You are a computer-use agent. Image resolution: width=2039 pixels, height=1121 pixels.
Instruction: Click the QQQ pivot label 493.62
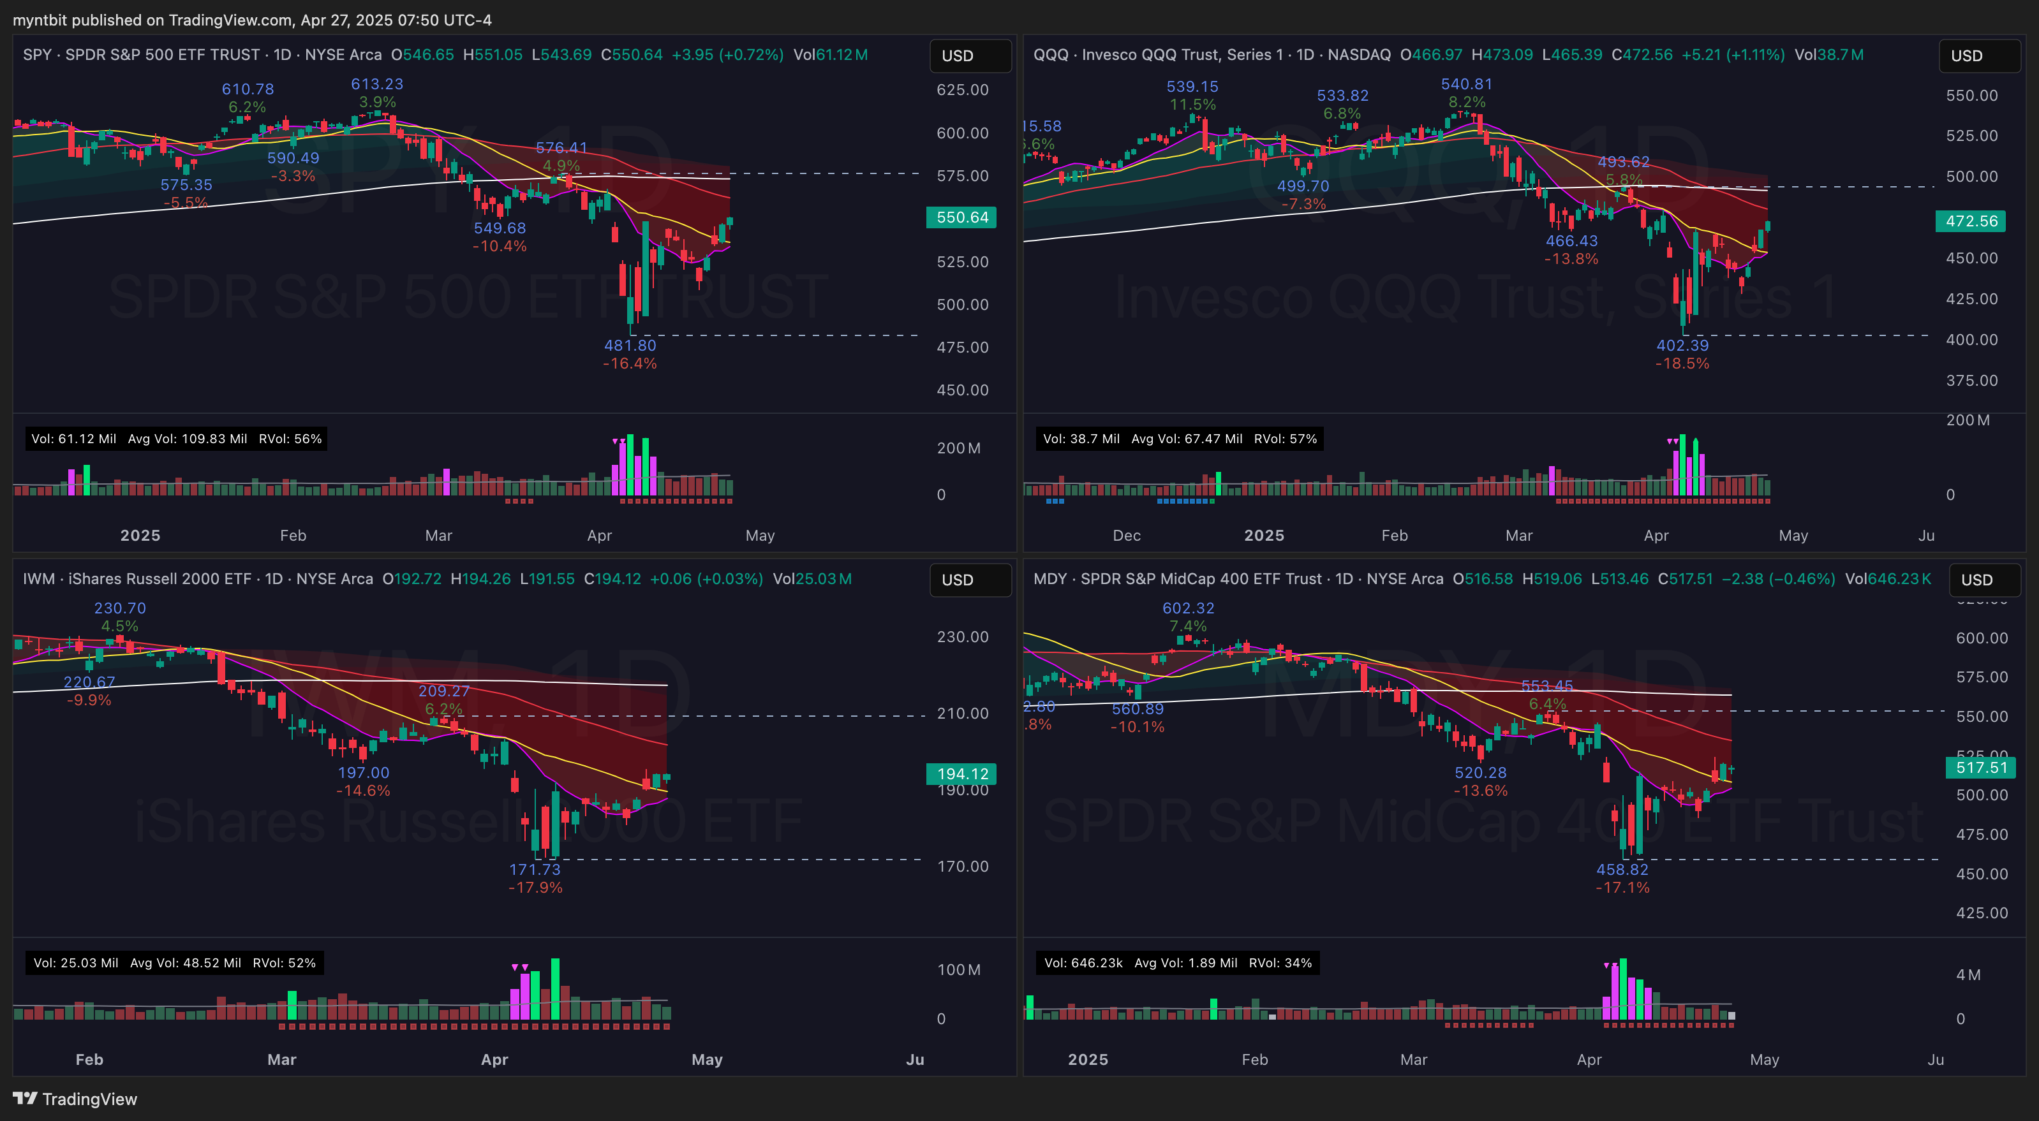[1624, 162]
